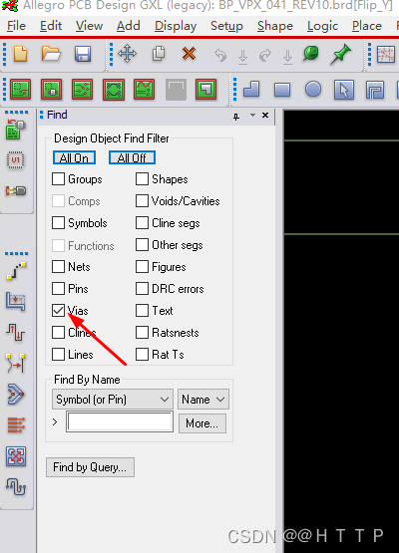Enable the Voids/Cavities checkbox
This screenshot has width=399, height=553.
142,201
